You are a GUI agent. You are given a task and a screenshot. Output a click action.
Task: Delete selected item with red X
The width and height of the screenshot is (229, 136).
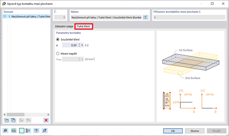point(46,120)
